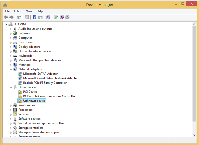Image resolution: width=199 pixels, height=145 pixels.
Task: Select the Computer category label
Action: point(25,38)
